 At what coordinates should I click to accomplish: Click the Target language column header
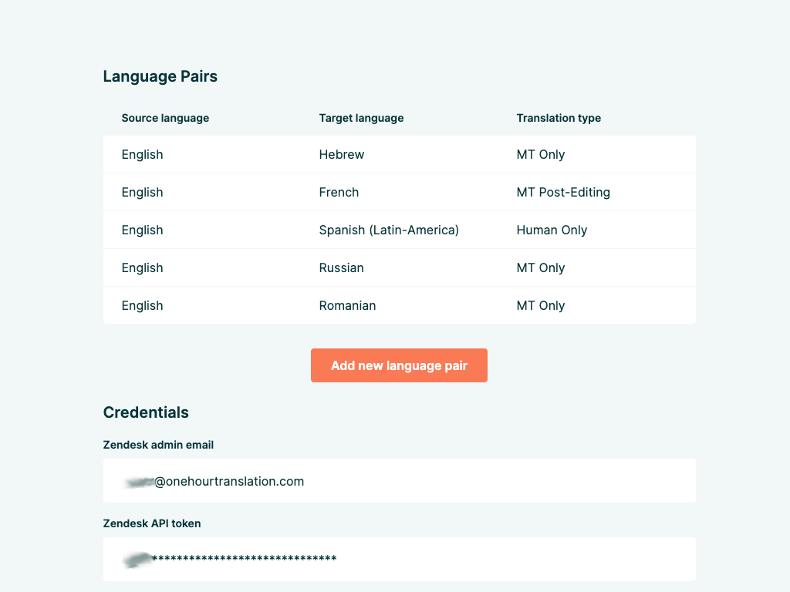361,119
